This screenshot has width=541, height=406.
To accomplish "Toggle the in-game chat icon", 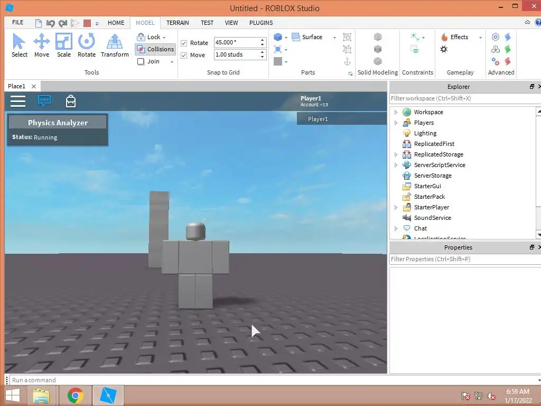I will 44,101.
